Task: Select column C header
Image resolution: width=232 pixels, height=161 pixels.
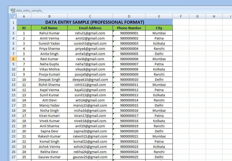Action: point(90,16)
